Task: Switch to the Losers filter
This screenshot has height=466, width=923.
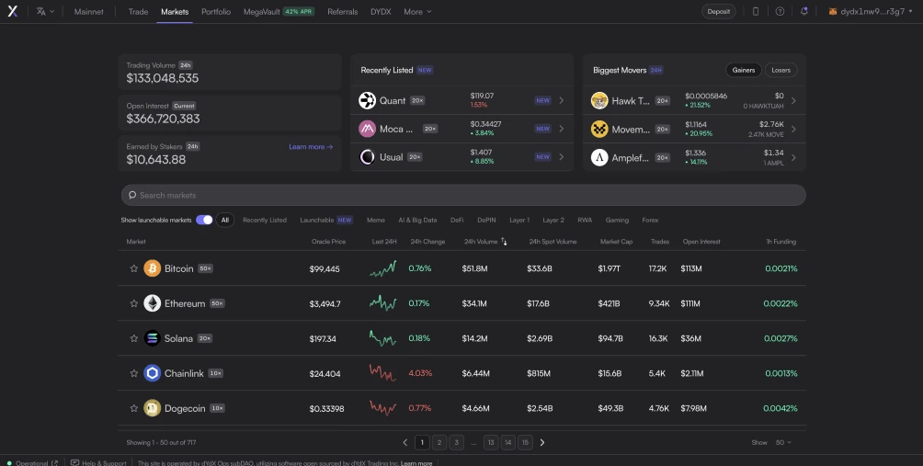Action: tap(781, 70)
